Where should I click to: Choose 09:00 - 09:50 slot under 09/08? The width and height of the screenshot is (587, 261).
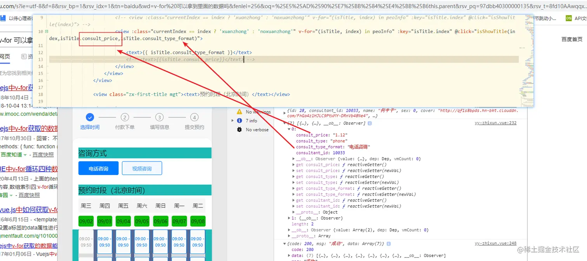pyautogui.click(x=198, y=242)
